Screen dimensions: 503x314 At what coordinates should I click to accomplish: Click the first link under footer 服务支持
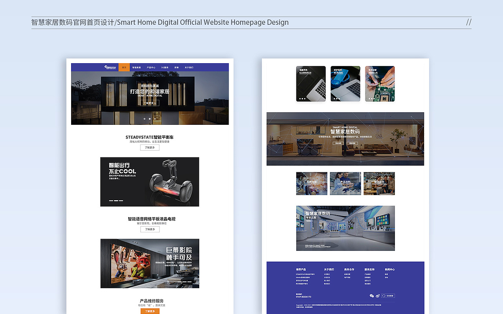coord(368,274)
